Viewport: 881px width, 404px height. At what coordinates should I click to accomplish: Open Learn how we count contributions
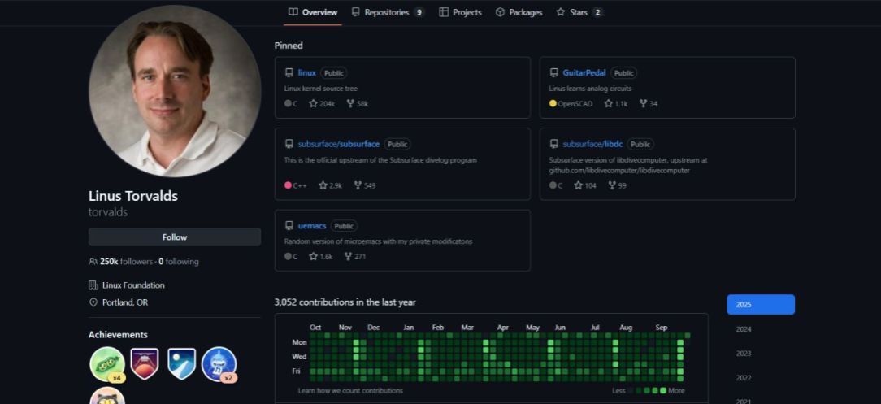[x=350, y=391]
